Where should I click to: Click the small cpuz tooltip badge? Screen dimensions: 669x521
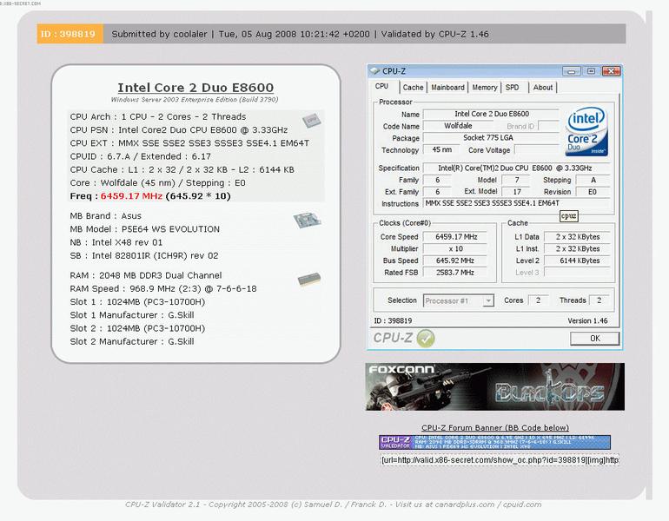(569, 216)
